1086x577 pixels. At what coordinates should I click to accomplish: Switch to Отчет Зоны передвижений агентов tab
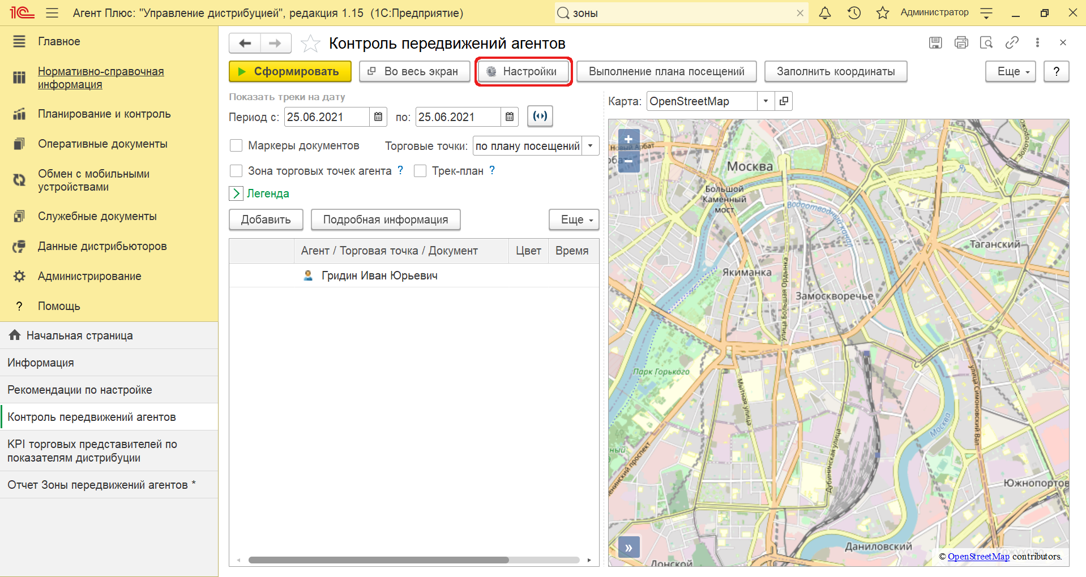click(109, 485)
